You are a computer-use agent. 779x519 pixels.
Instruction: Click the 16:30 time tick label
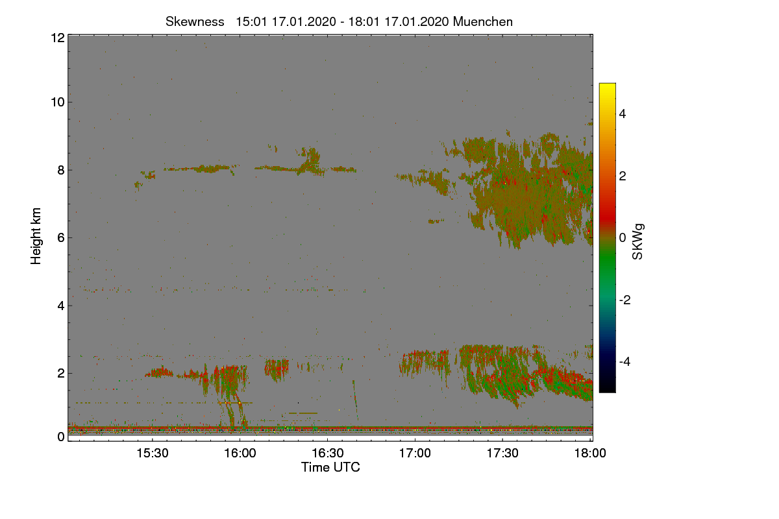(327, 454)
